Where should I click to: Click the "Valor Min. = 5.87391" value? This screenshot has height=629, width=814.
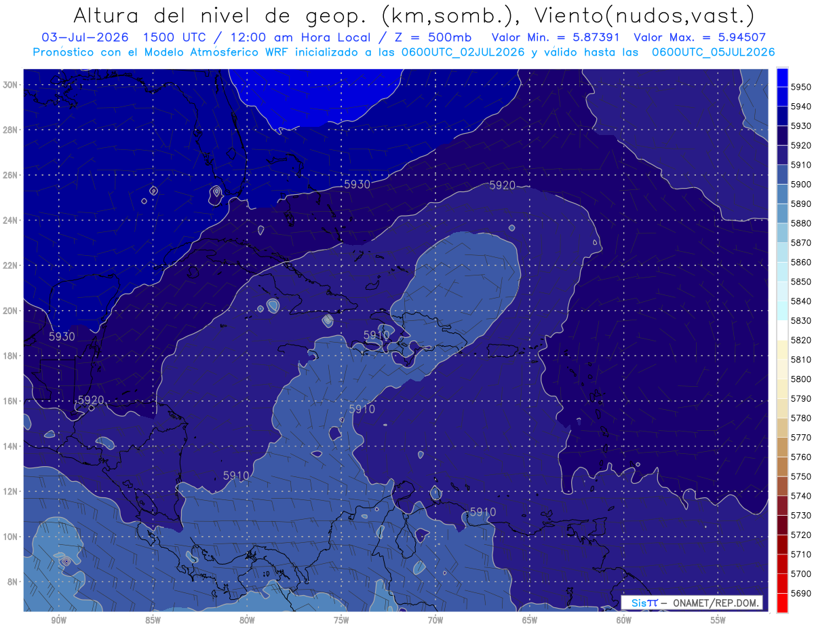coord(556,37)
